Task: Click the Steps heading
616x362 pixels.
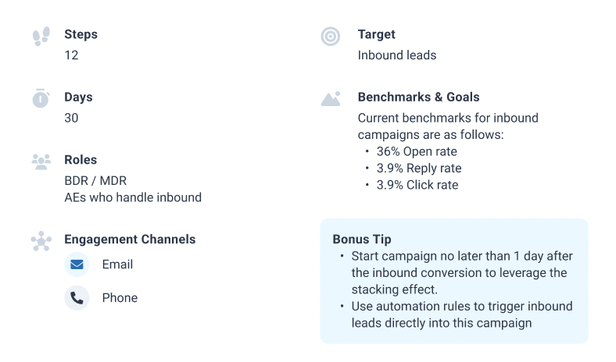Action: click(81, 34)
